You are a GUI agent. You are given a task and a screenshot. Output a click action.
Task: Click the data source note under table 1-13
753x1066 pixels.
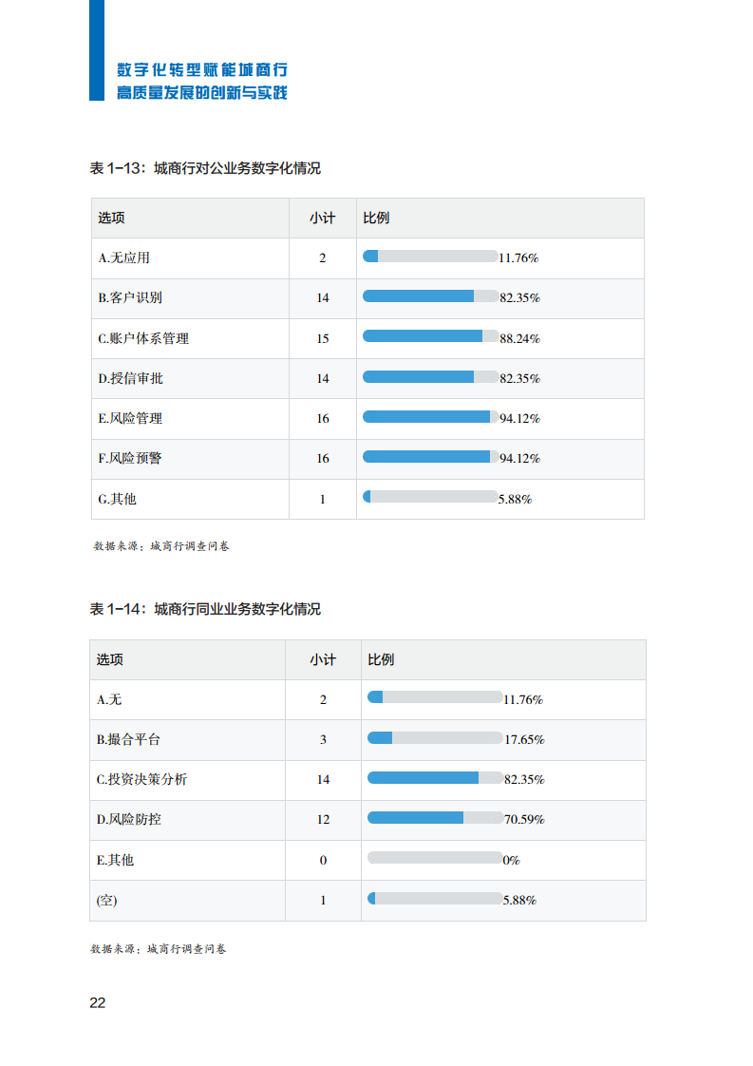click(161, 546)
